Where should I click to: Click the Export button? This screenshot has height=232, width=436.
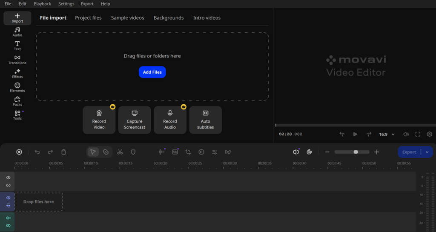[409, 152]
